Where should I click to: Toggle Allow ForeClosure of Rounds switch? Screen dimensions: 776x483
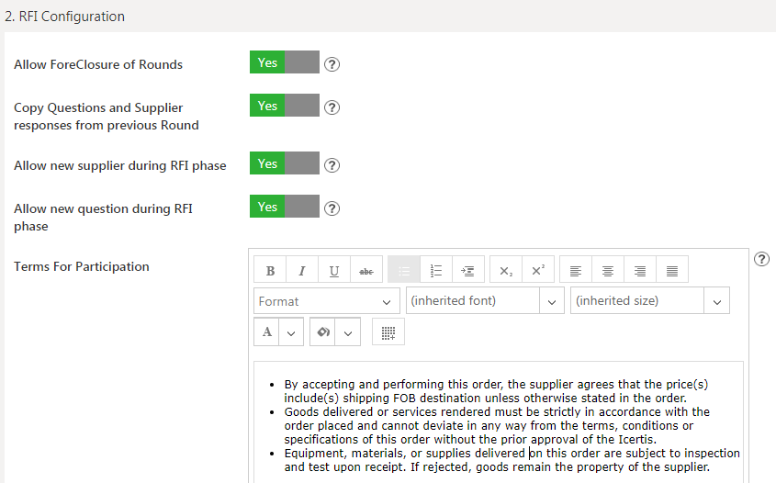284,63
